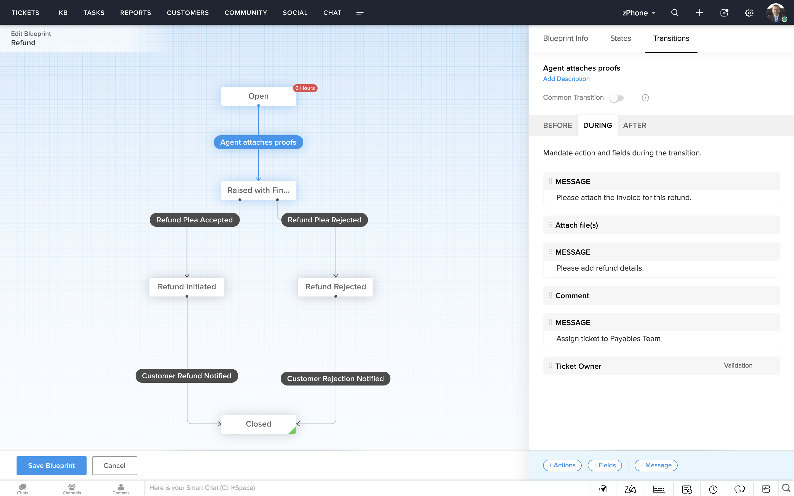Expand the more modules menu icon

pos(360,13)
